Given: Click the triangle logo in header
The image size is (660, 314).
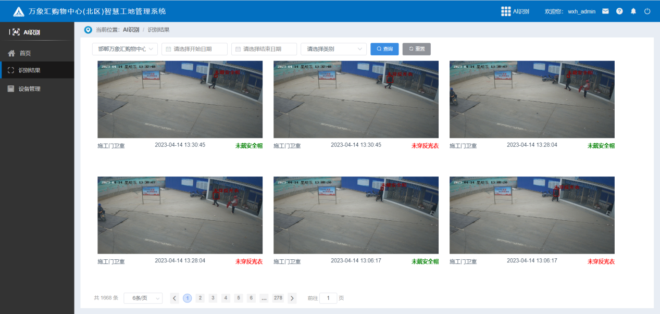Looking at the screenshot, I should point(19,11).
